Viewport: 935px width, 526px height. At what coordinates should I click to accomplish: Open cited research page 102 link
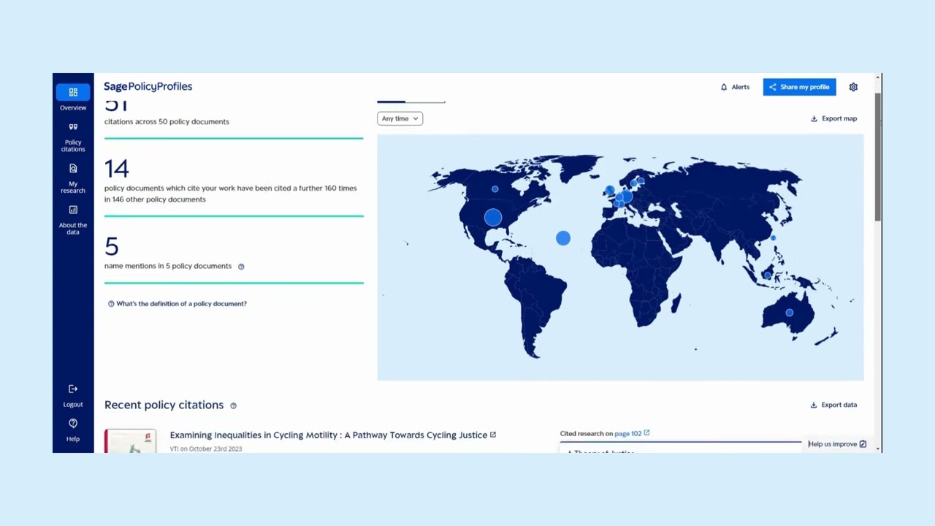pyautogui.click(x=632, y=433)
